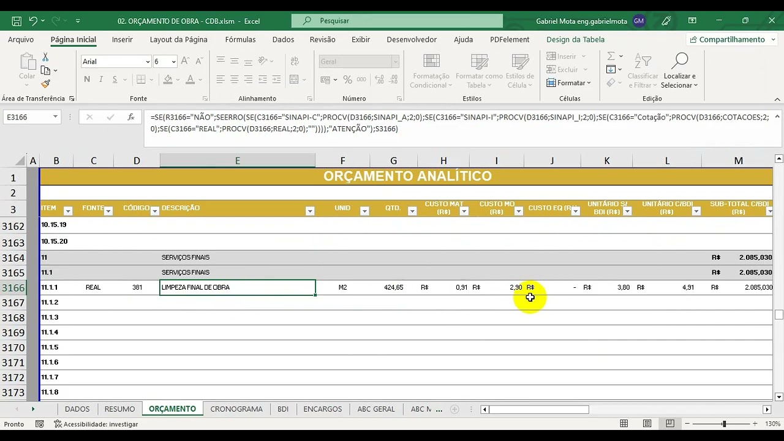Toggle left text alignment

click(221, 80)
